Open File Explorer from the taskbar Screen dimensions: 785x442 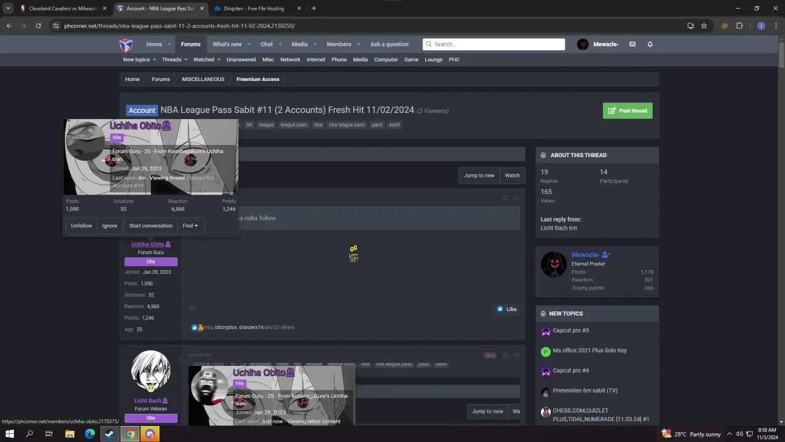[70, 434]
